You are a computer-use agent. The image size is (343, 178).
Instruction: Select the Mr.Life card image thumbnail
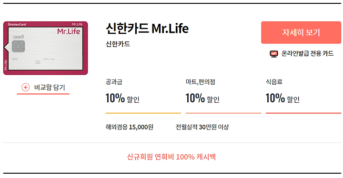pos(46,48)
